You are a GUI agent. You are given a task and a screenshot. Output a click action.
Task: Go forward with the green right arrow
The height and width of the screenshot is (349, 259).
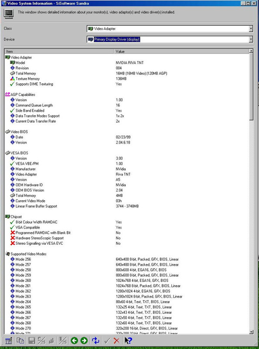84,341
